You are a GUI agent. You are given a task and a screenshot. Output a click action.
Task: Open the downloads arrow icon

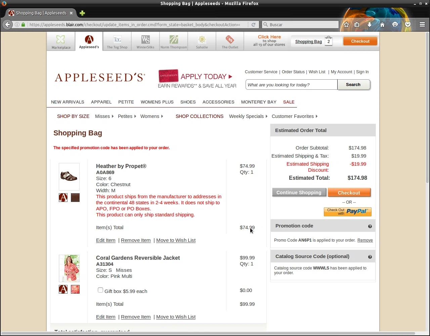click(x=370, y=25)
